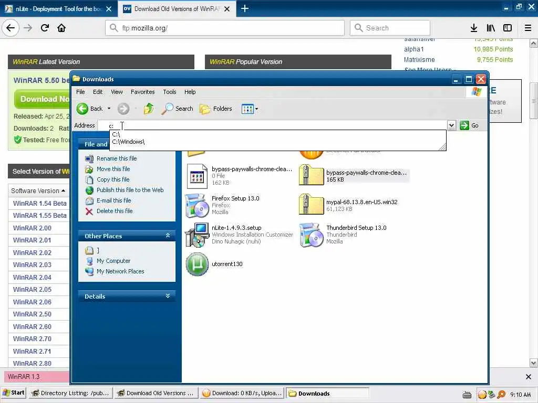The height and width of the screenshot is (403, 538).
Task: Click the browser Search box
Action: coord(390,28)
